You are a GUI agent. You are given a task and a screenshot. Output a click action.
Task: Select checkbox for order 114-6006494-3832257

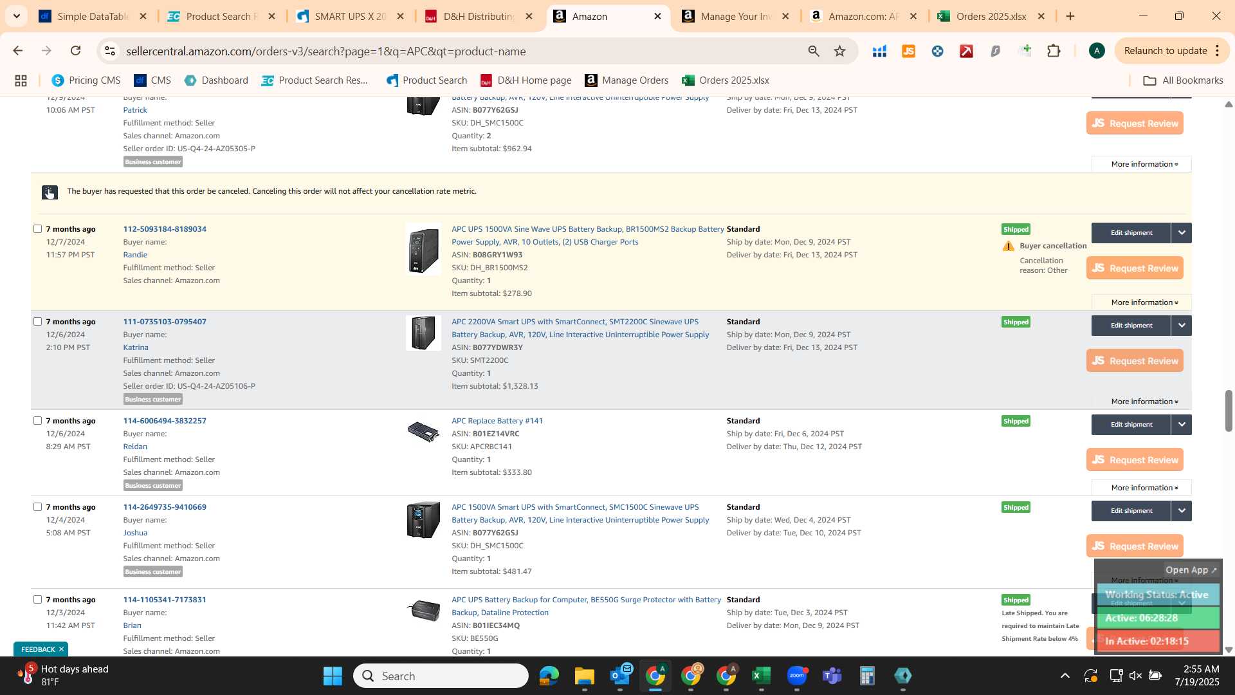(x=37, y=421)
